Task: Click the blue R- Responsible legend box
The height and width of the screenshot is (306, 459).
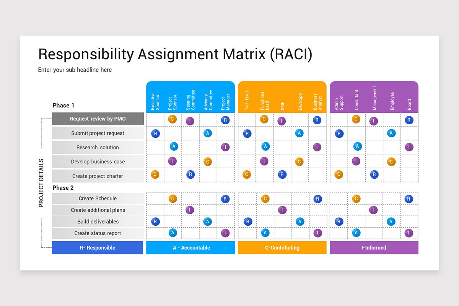Action: pos(98,247)
